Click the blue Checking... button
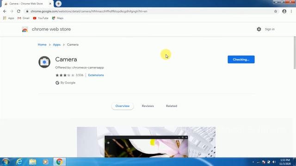The width and height of the screenshot is (296, 166). [241, 59]
